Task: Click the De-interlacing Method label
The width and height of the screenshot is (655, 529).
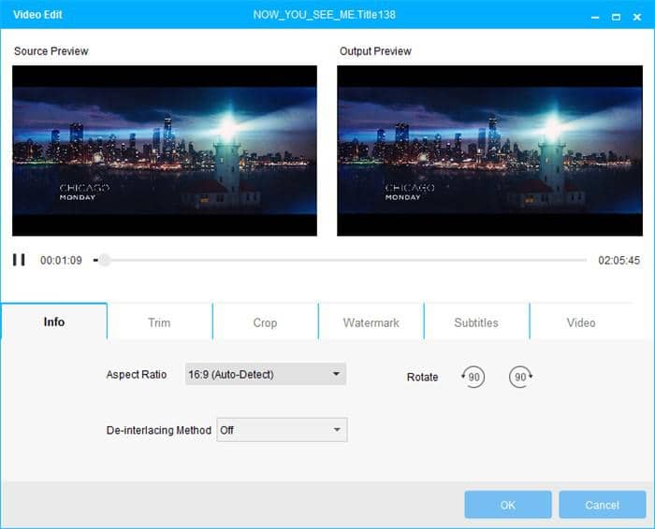Action: [159, 430]
